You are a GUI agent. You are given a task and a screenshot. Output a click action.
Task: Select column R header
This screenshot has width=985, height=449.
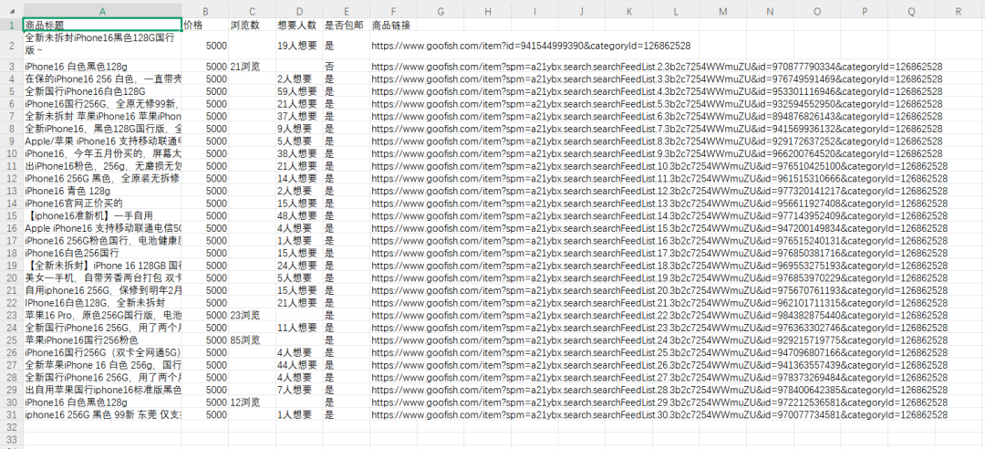tap(958, 11)
